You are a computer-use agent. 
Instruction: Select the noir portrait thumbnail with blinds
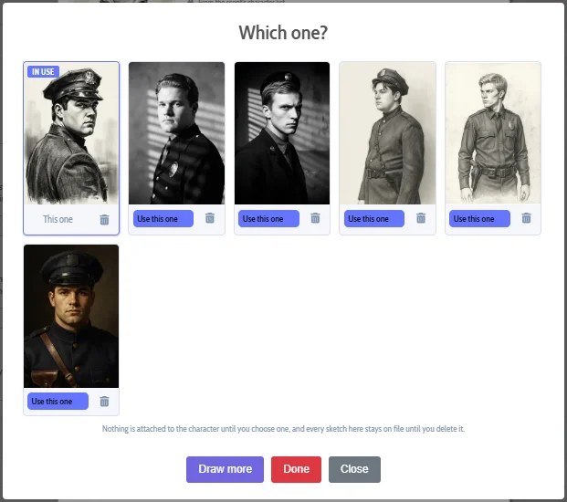pos(282,133)
